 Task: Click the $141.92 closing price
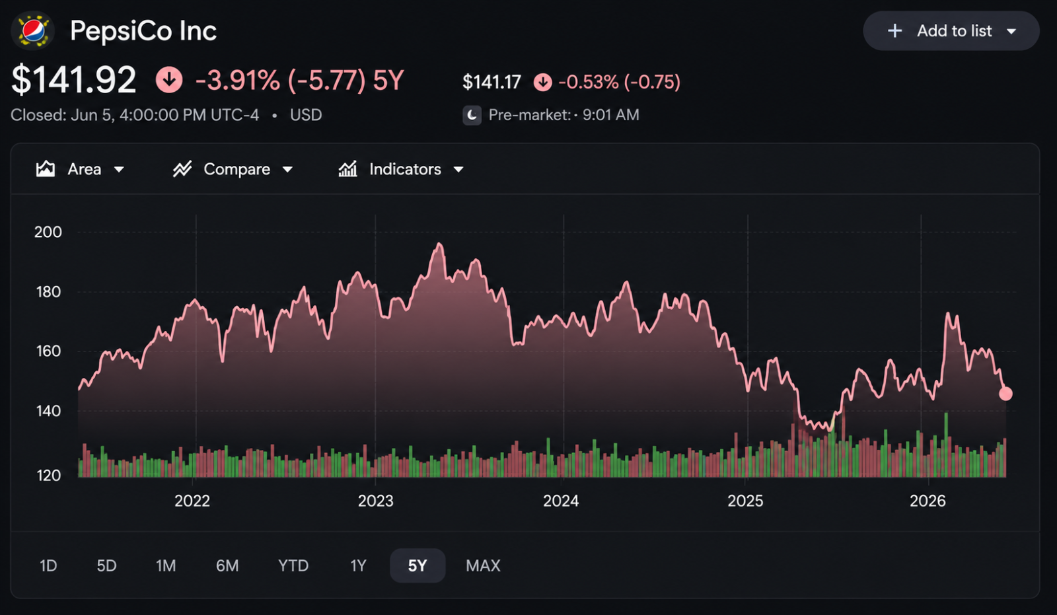73,80
